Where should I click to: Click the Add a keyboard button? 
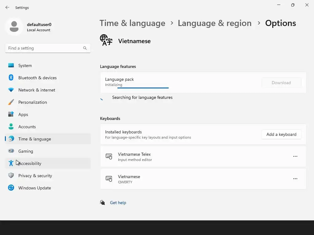[x=281, y=134]
